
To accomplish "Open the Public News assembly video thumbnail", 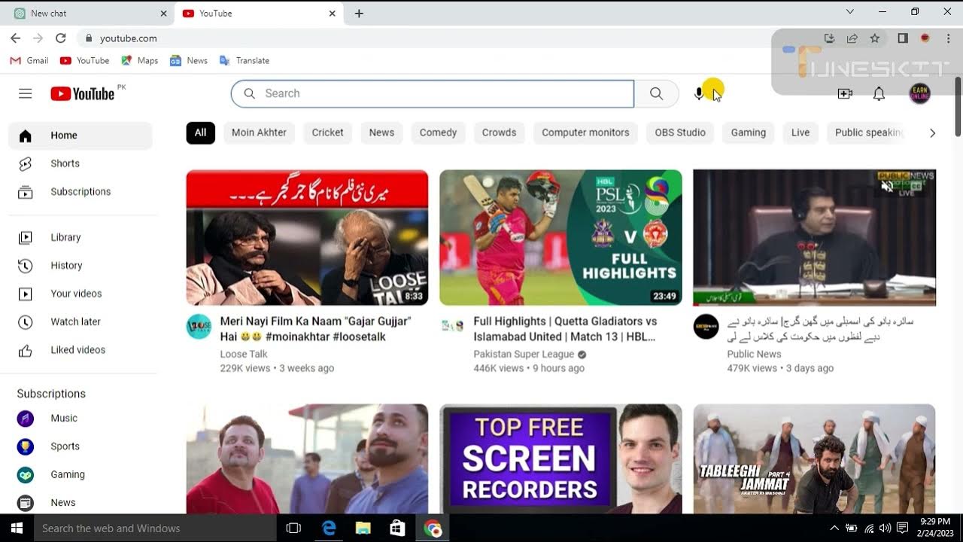I will pyautogui.click(x=814, y=237).
